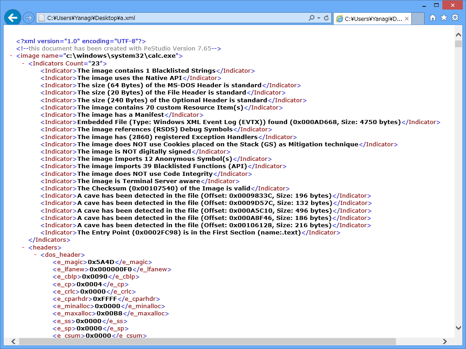Click the search magnifier icon in address bar
Screen dimensions: 466x349
[x=311, y=18]
